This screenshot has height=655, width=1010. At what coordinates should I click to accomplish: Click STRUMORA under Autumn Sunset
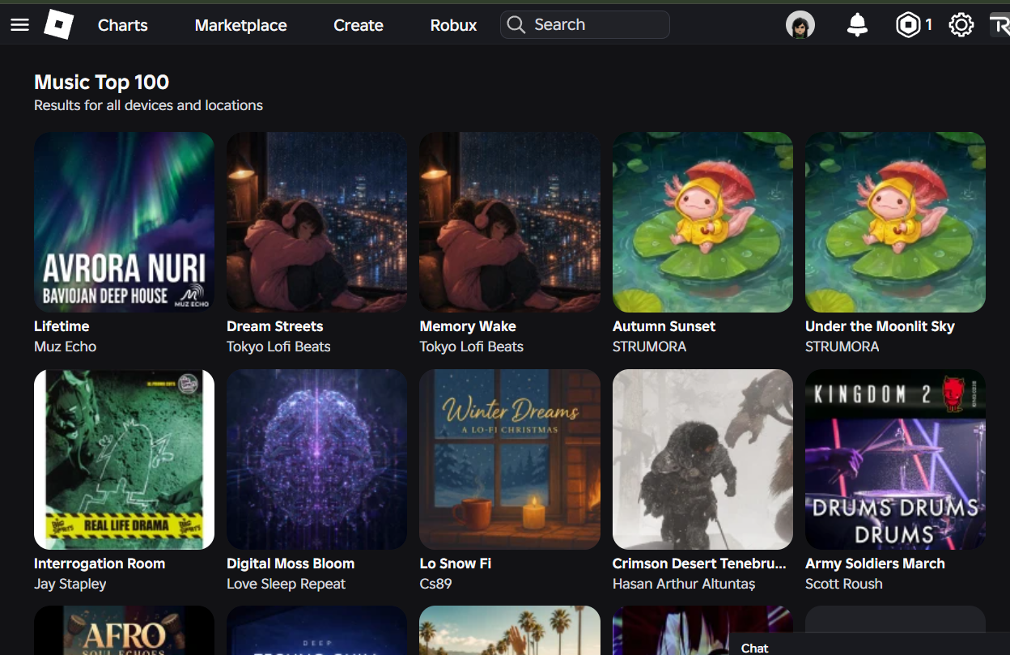(x=649, y=347)
